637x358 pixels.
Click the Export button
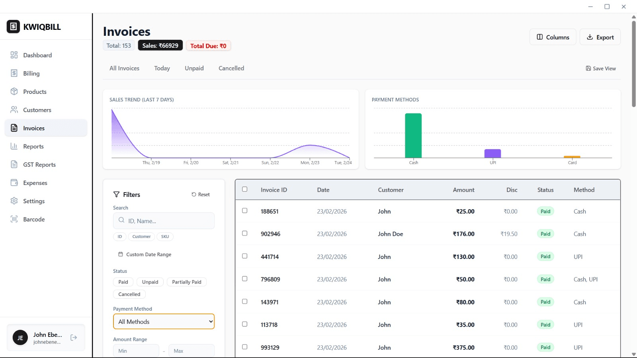pyautogui.click(x=600, y=37)
